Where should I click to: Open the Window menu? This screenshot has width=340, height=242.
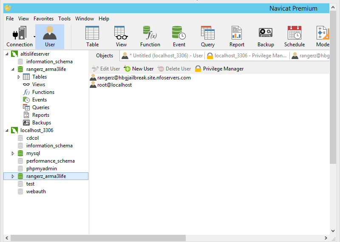click(x=85, y=19)
